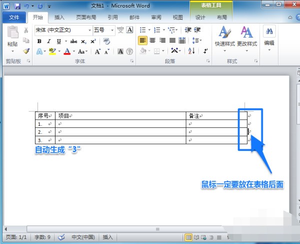This screenshot has width=300, height=244.
Task: Toggle italic text formatting
Action: [48, 41]
